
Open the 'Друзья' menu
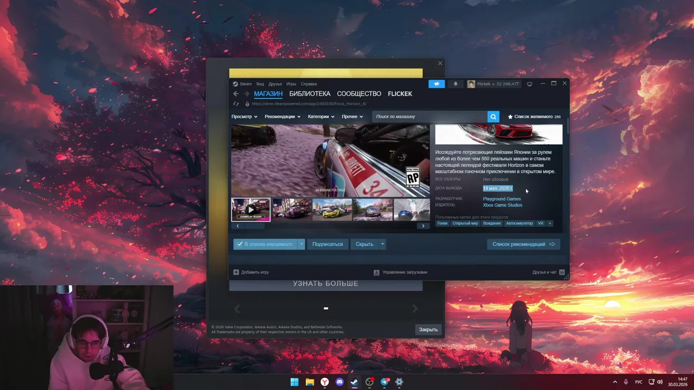275,84
